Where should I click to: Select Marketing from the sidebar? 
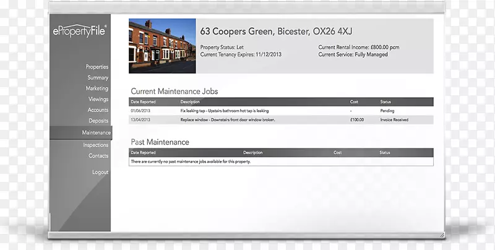(x=97, y=88)
